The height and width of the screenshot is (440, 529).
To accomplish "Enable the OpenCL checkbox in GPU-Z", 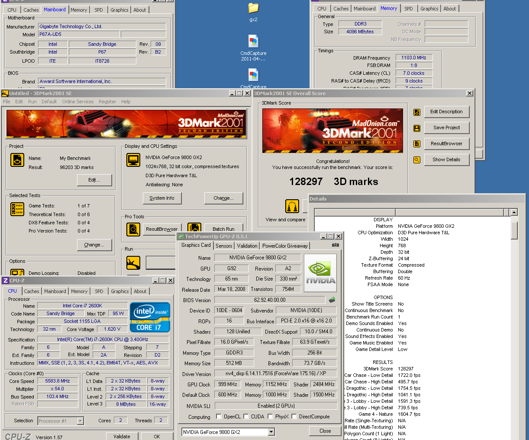I will point(219,417).
